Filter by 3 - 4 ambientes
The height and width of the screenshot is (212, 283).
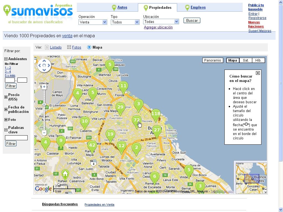coord(8,71)
